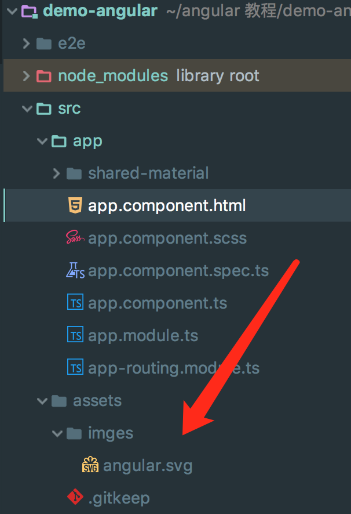Collapse the assets folder
The height and width of the screenshot is (514, 351).
coord(41,400)
